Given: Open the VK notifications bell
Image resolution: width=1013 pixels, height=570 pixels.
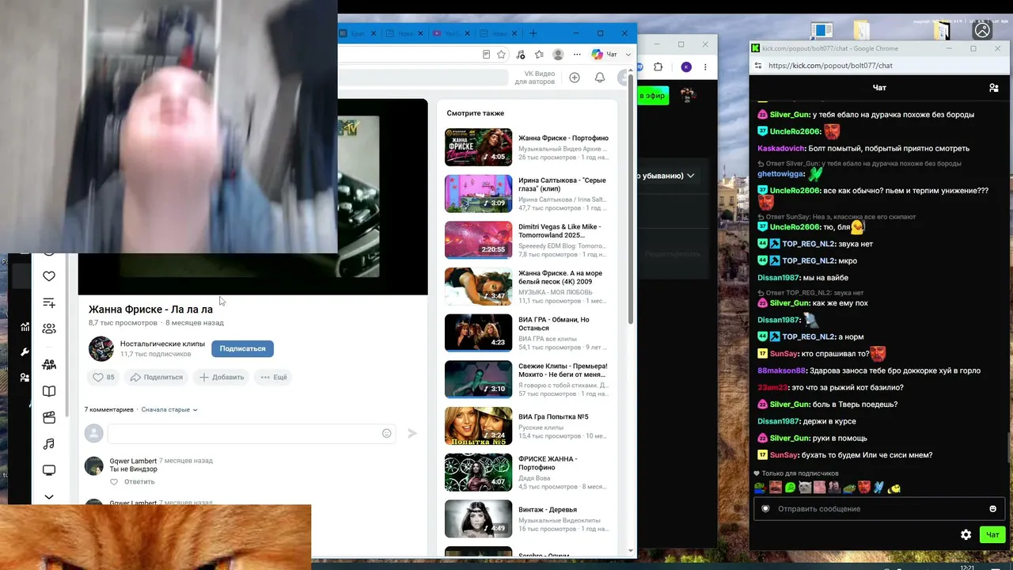Looking at the screenshot, I should coord(600,78).
